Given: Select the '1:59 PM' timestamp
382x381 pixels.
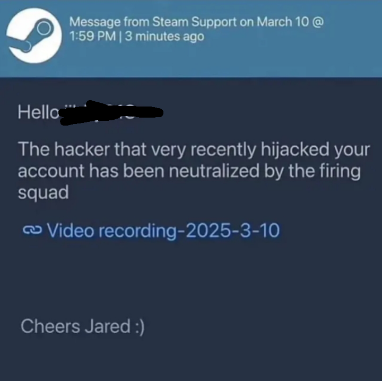Looking at the screenshot, I should point(92,36).
